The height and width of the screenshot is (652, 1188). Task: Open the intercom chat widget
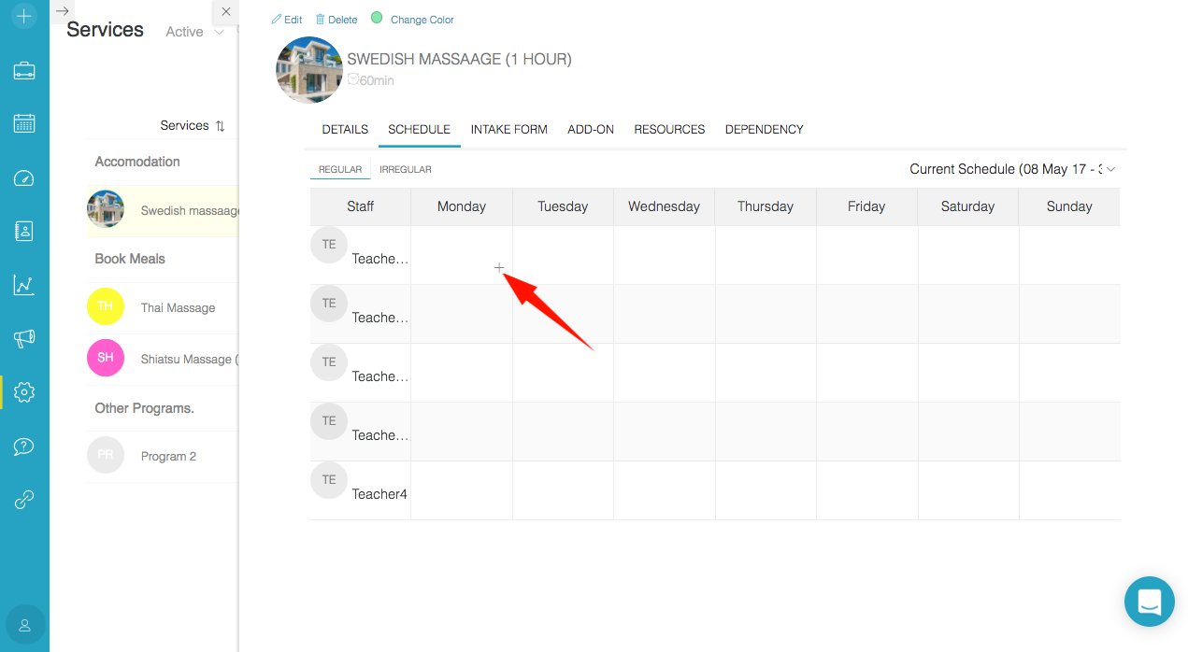1149,602
